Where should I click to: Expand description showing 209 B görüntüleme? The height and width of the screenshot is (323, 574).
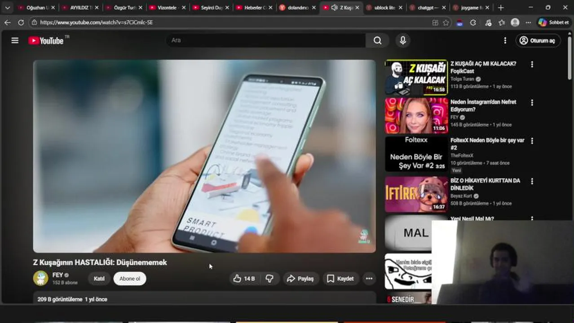click(204, 299)
